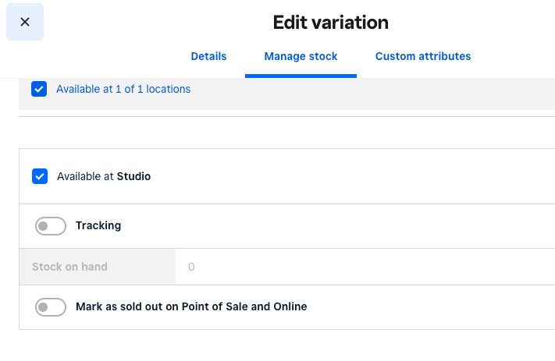Enable the Tracking toggle switch
The image size is (555, 361).
[51, 226]
